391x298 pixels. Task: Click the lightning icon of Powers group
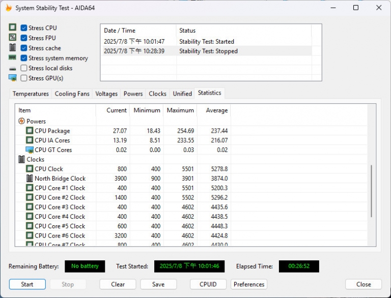point(21,121)
